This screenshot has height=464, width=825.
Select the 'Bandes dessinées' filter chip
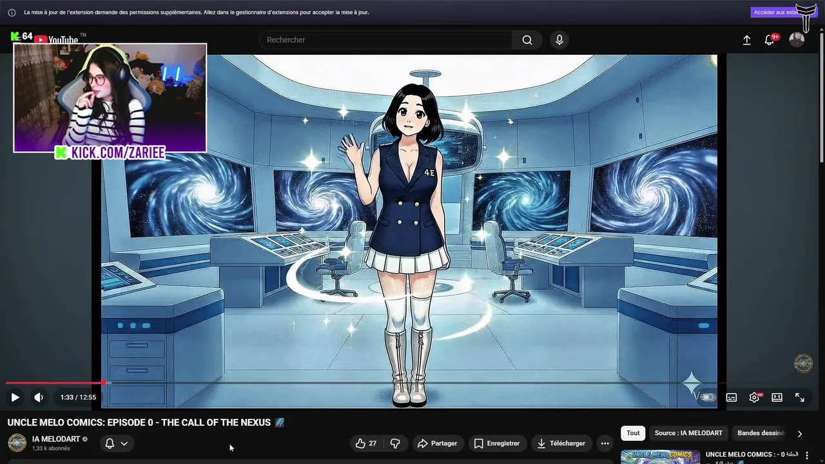pyautogui.click(x=761, y=433)
